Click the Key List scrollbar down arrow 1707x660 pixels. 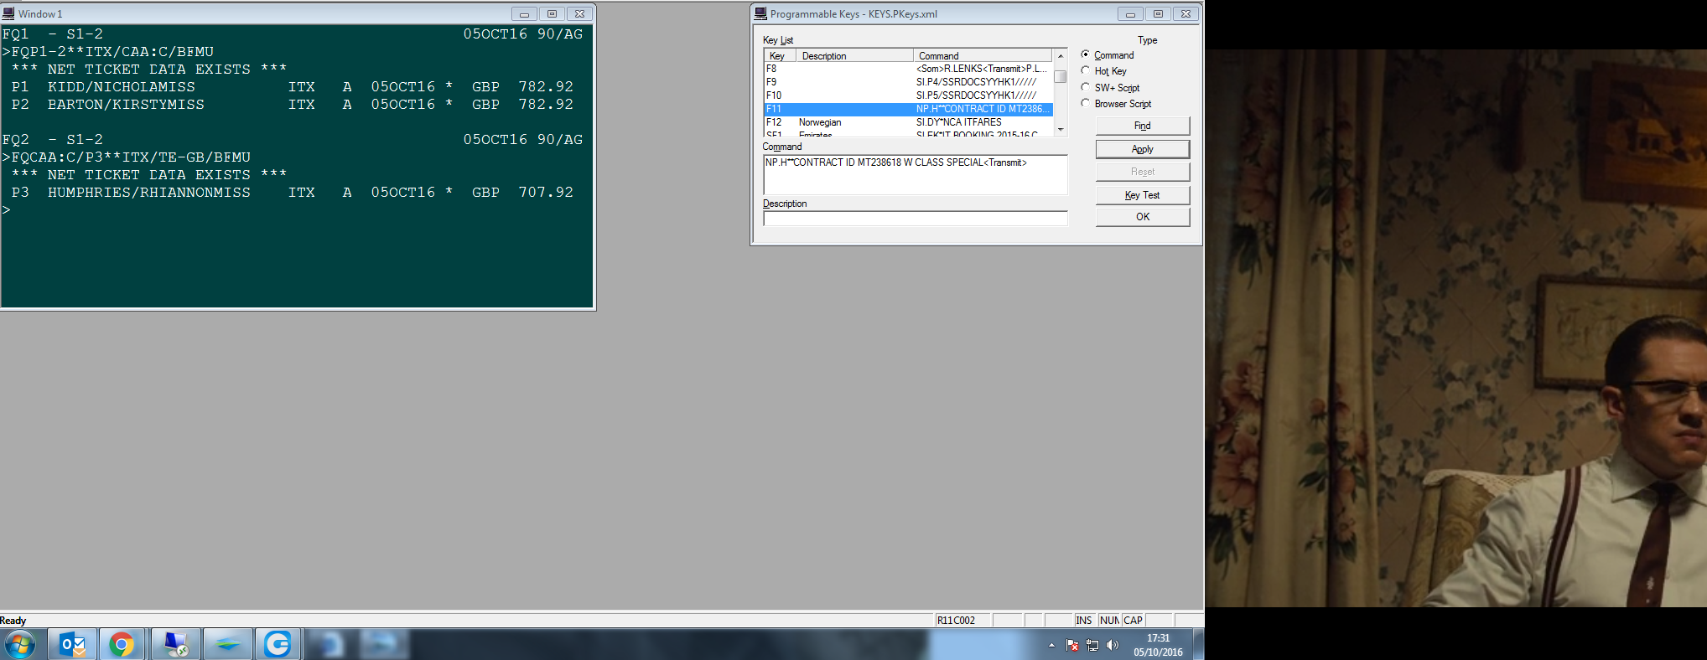click(1061, 130)
